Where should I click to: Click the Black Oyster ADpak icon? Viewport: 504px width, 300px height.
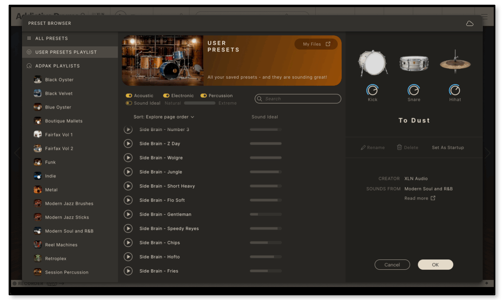point(38,80)
